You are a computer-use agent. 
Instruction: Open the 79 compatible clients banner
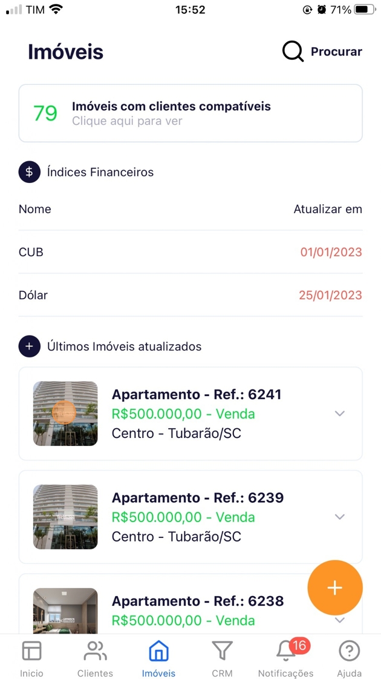tap(190, 113)
